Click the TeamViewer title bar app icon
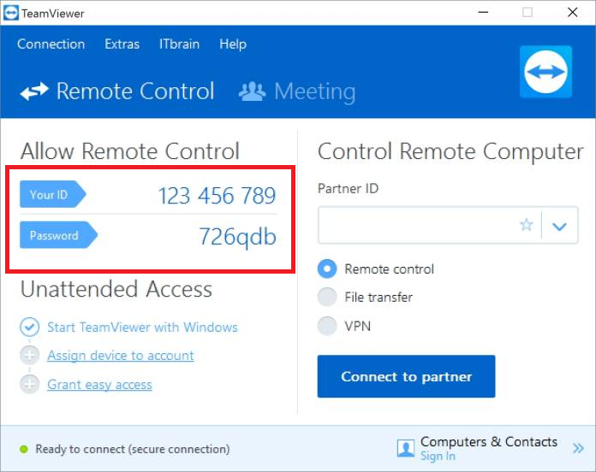 (10, 14)
